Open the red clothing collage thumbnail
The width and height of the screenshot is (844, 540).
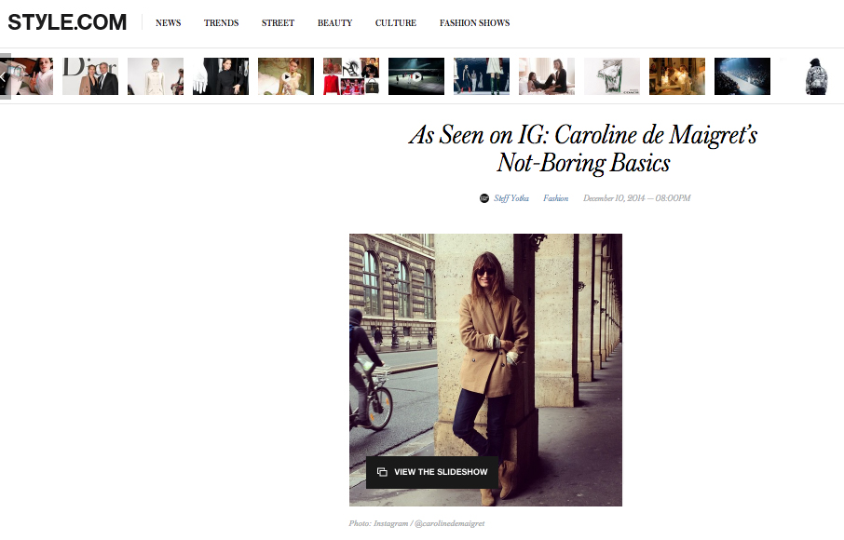click(x=351, y=76)
